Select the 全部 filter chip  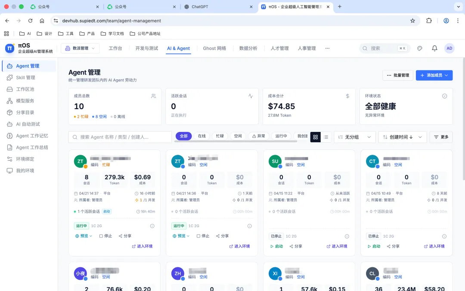(x=183, y=136)
